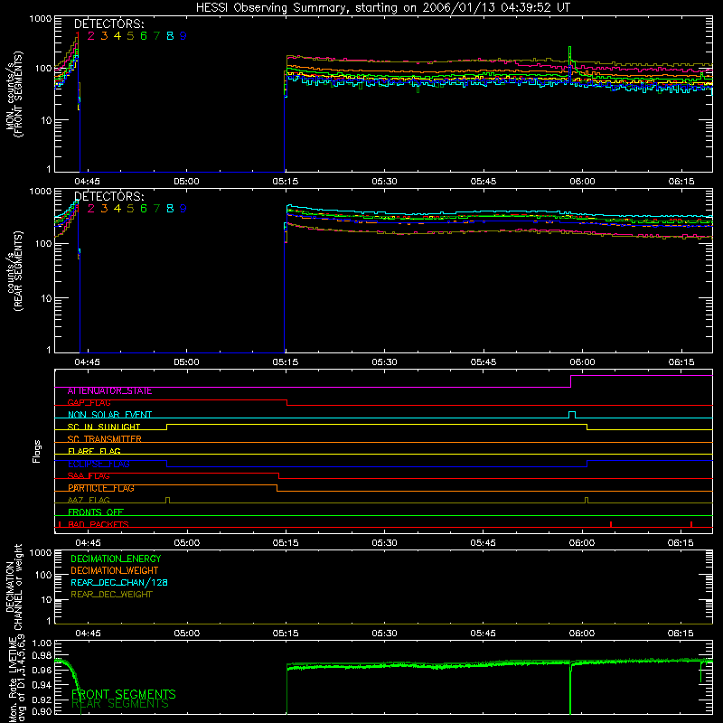Click 06:00 tick label under rear segments plot
The height and width of the screenshot is (723, 723).
(582, 362)
